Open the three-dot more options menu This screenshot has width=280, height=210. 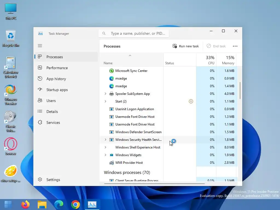coord(235,46)
